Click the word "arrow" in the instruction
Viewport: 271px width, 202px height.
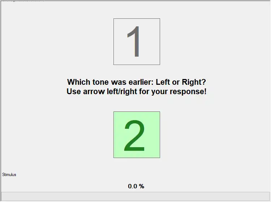tap(93, 92)
